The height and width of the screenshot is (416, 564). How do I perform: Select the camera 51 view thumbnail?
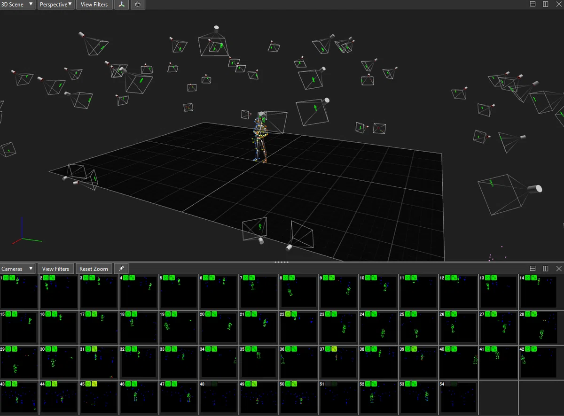tap(339, 398)
